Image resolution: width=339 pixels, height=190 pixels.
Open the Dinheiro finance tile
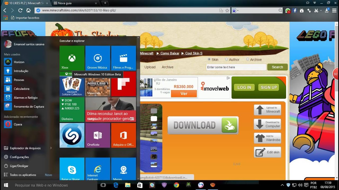point(72,110)
